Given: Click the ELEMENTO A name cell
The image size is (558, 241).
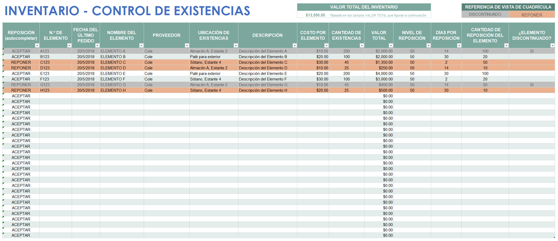Looking at the screenshot, I should 122,51.
